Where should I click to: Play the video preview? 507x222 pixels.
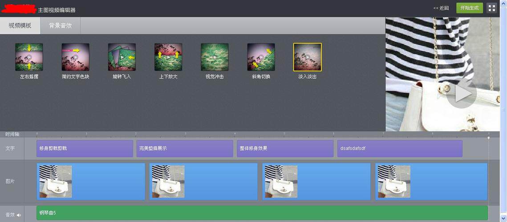tap(462, 94)
